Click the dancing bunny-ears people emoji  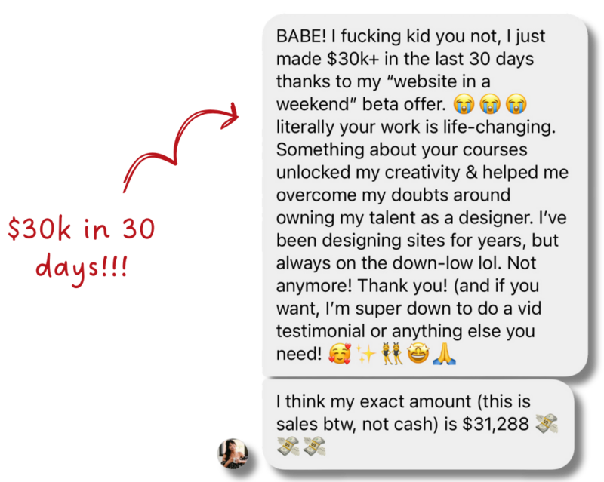click(392, 354)
